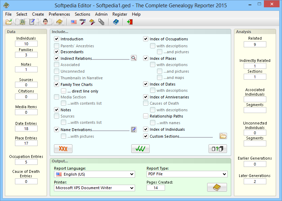This screenshot has width=282, height=201.
Task: Close the Genealogy Reporter window
Action: click(272, 4)
